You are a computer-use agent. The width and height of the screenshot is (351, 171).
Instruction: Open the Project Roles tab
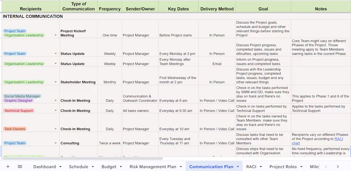(x=283, y=167)
